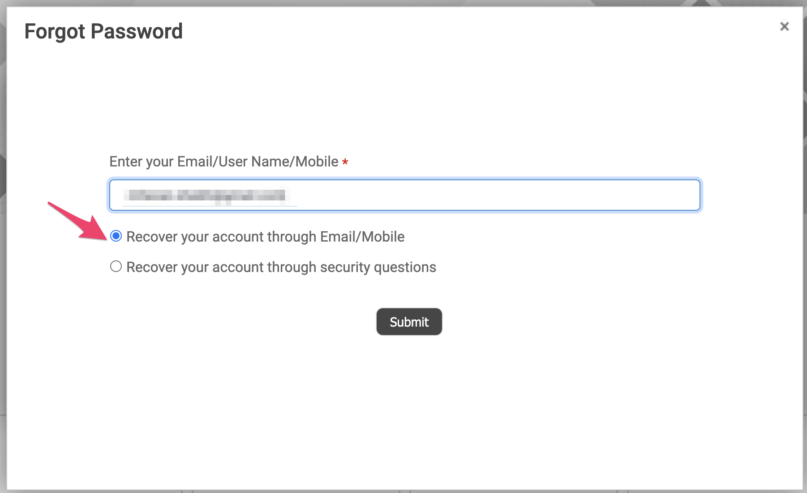The image size is (807, 493).
Task: Click the Submit button
Action: click(409, 322)
